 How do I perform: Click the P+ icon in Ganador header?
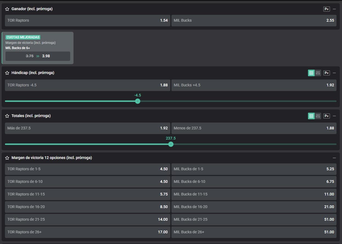[326, 9]
